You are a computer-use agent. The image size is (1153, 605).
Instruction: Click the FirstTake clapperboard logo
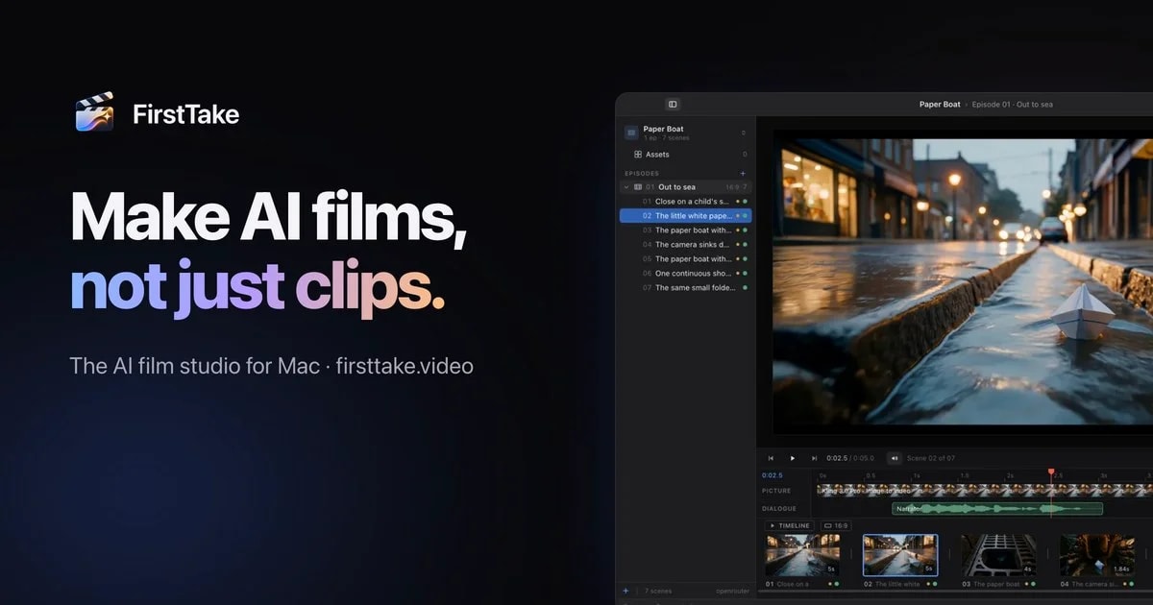click(95, 112)
